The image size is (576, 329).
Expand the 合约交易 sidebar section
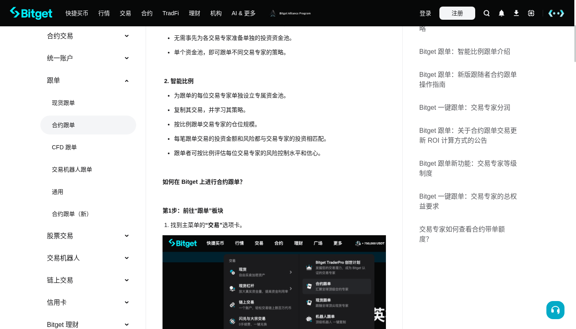(88, 36)
